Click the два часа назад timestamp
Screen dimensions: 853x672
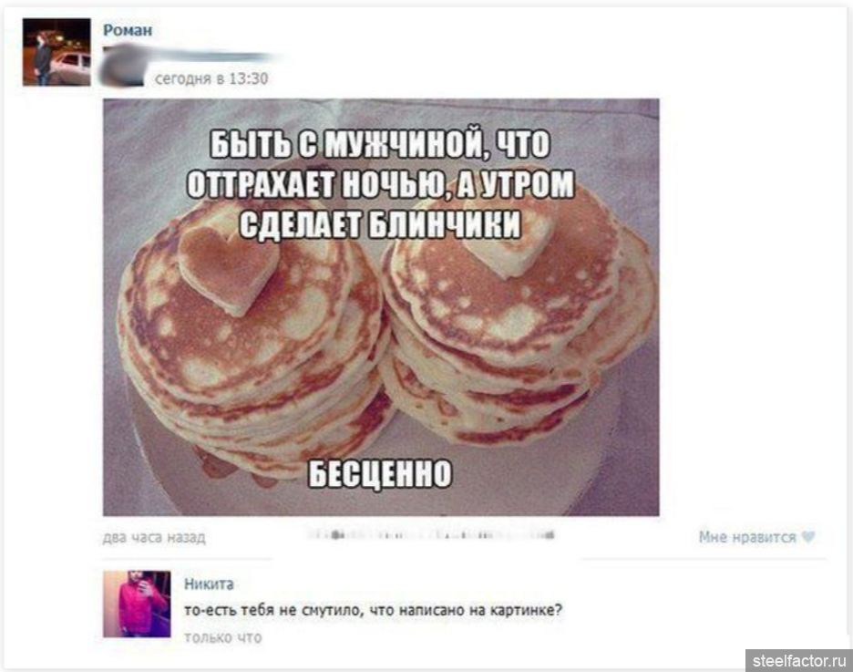coord(155,538)
